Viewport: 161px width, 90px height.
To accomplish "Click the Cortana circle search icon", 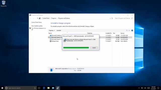I will [x=6, y=88].
